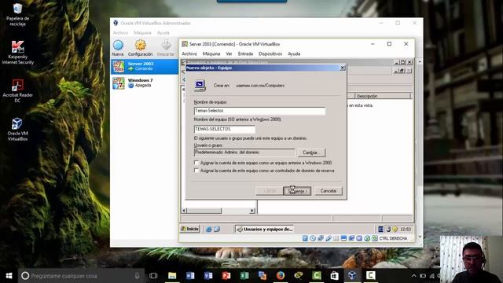
Task: Launch Oracle VM VirtualBox desktop shortcut
Action: point(17,129)
